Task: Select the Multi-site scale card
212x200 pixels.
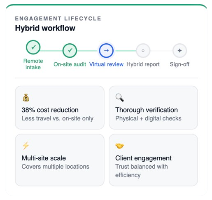Action: click(x=60, y=160)
